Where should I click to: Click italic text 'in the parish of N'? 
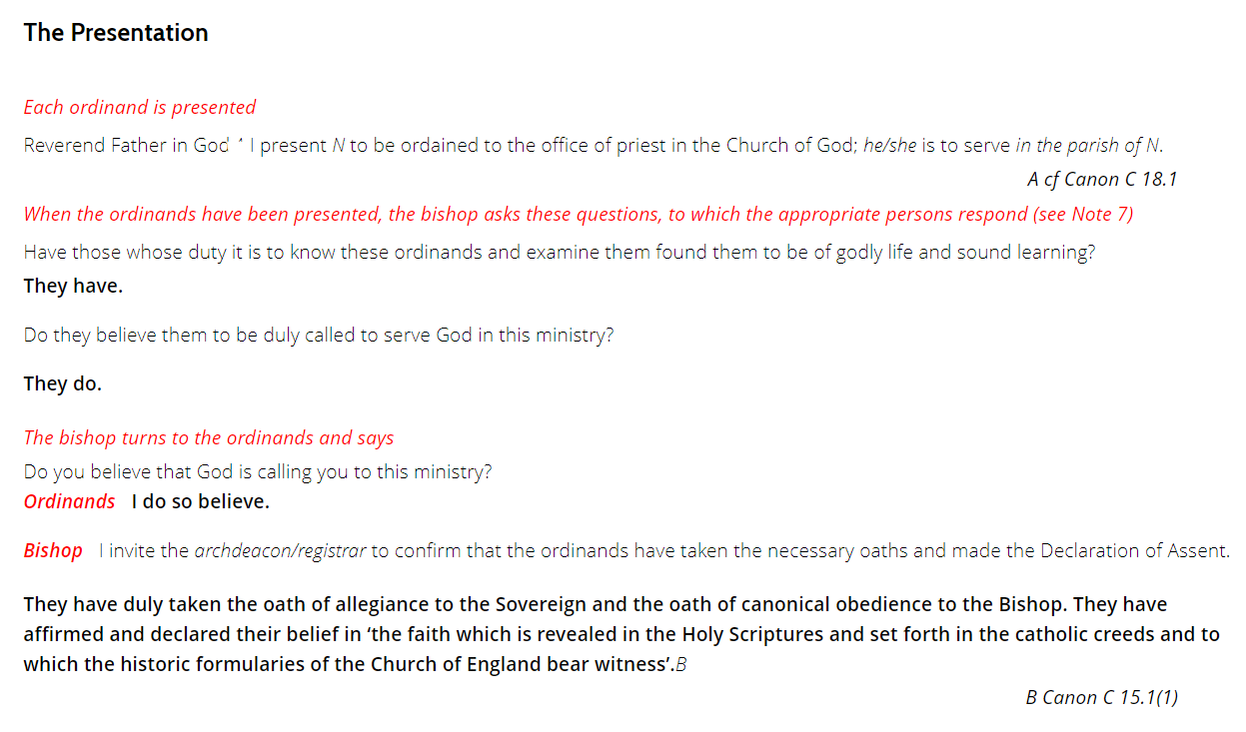(1087, 146)
